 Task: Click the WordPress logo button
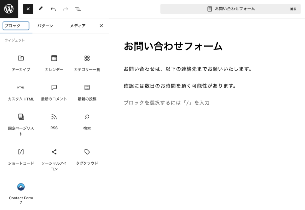(9, 9)
